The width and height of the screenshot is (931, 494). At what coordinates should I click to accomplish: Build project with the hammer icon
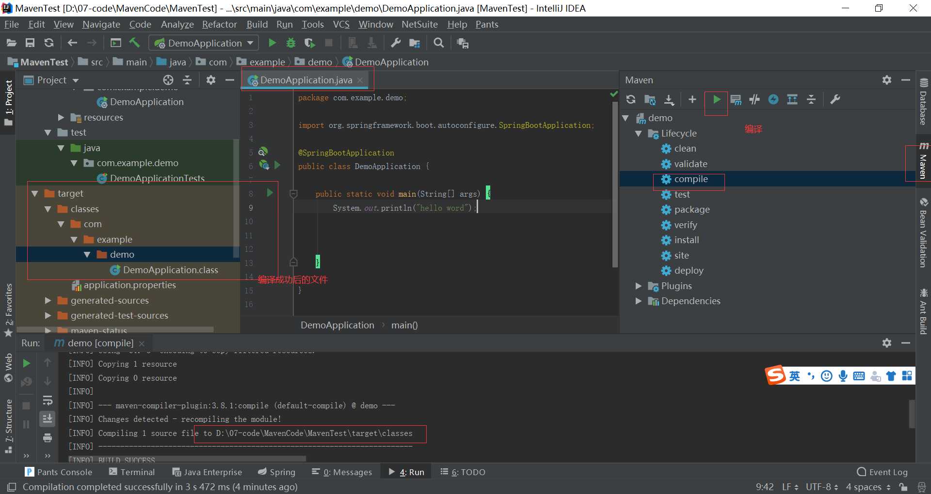[x=134, y=43]
